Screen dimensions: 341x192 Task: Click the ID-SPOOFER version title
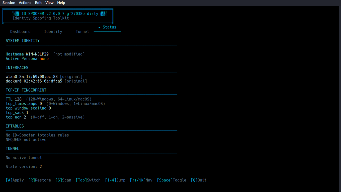click(60, 14)
